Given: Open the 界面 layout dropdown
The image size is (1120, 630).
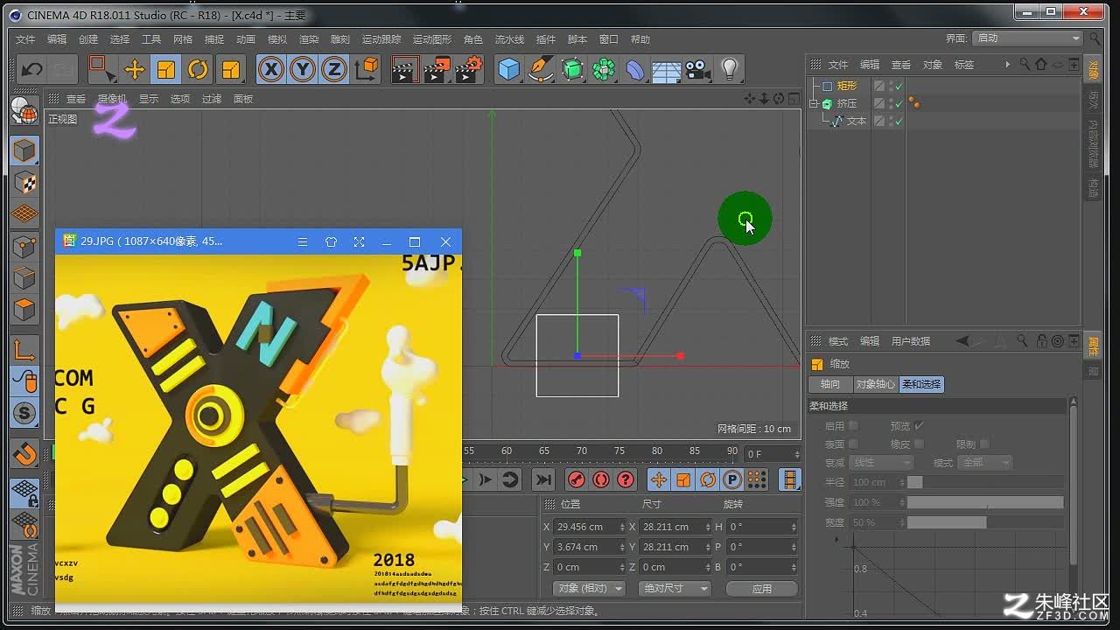Looking at the screenshot, I should click(1027, 38).
